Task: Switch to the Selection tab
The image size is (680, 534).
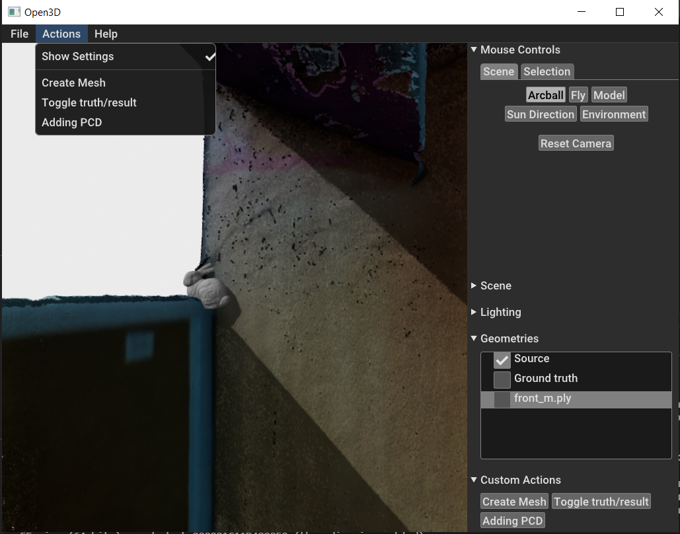Action: pyautogui.click(x=547, y=71)
